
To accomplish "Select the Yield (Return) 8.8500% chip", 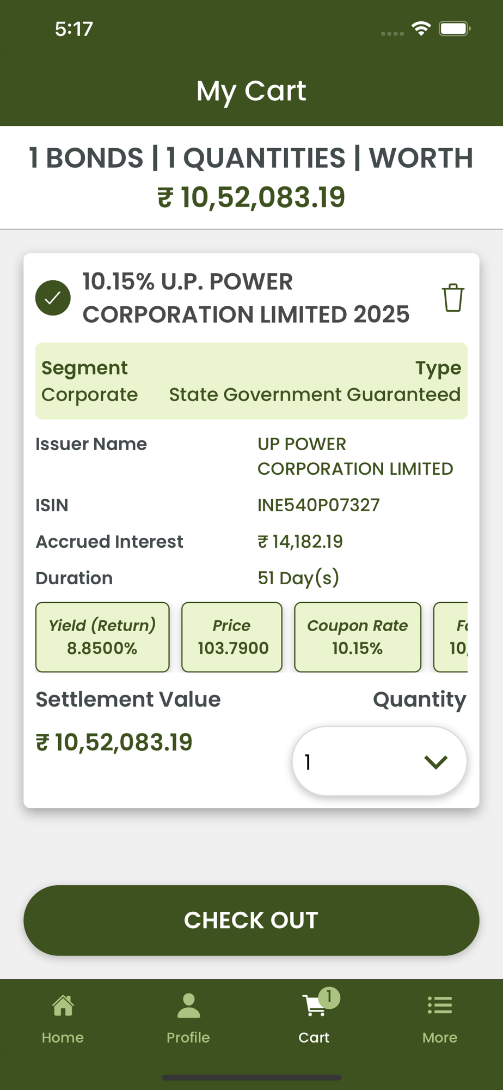I will pos(102,637).
